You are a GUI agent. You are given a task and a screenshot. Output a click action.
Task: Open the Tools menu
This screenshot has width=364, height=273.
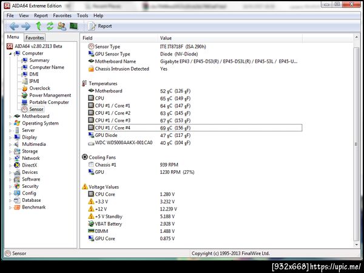click(x=83, y=16)
